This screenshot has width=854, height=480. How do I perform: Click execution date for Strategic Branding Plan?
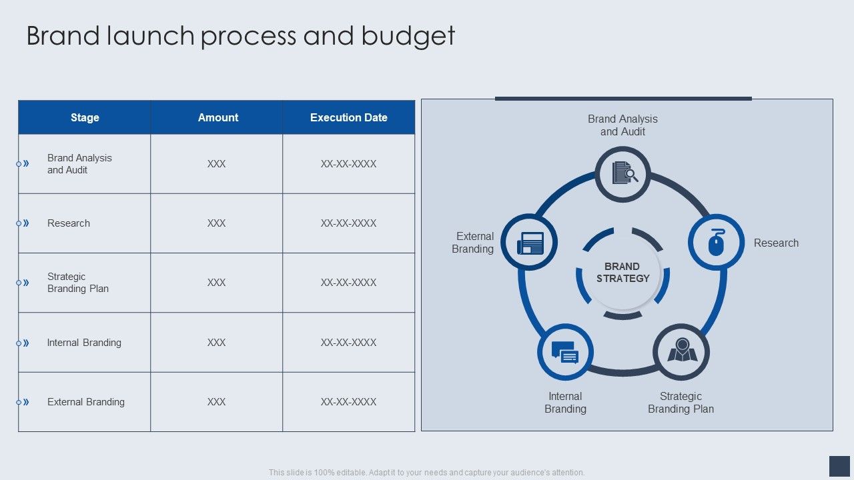(348, 283)
